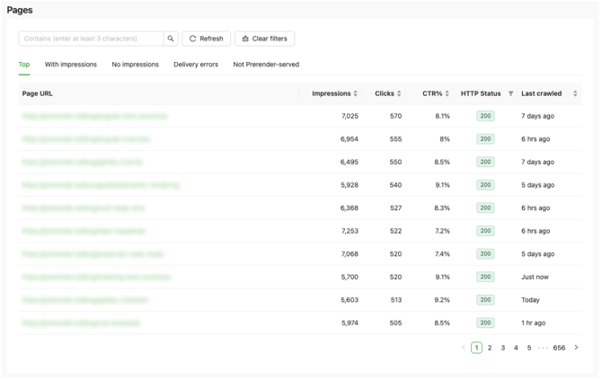602x380 pixels.
Task: Sort by Last crawled column arrows
Action: (x=575, y=93)
